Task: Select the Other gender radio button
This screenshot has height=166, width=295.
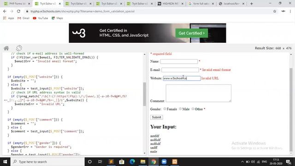Action: pyautogui.click(x=193, y=109)
